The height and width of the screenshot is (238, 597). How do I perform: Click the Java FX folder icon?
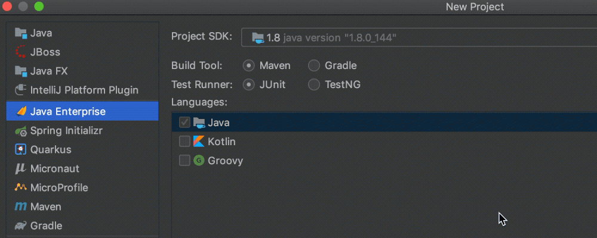point(20,71)
